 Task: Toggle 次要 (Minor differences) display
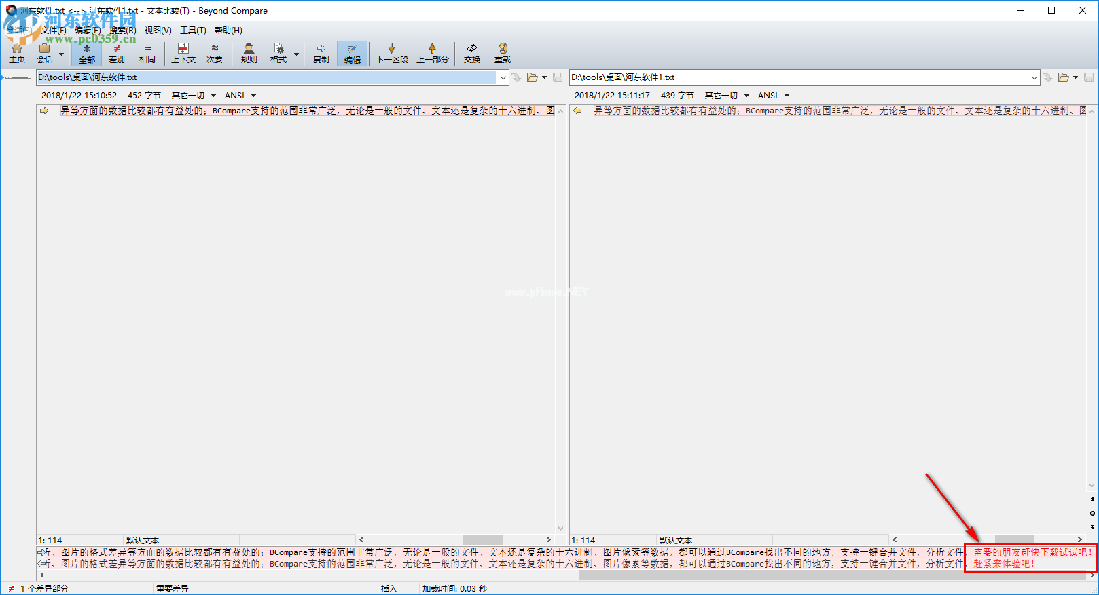215,53
